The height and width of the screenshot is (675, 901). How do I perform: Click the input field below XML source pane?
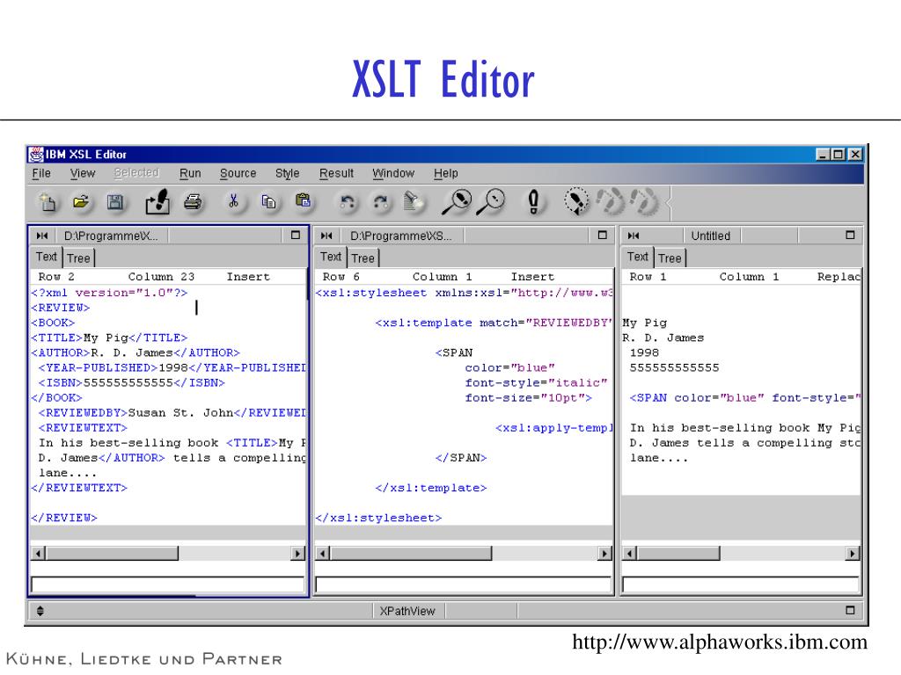click(x=167, y=584)
